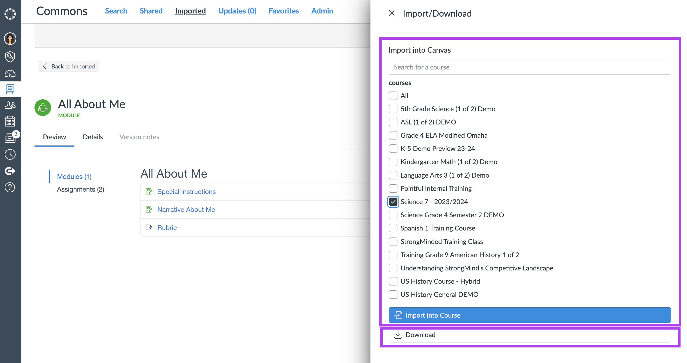Click the Search for a course input field
The width and height of the screenshot is (687, 363).
click(530, 67)
